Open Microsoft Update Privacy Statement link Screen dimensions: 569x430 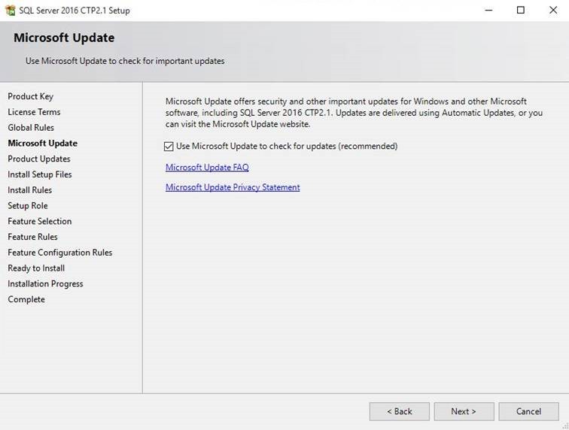point(233,187)
